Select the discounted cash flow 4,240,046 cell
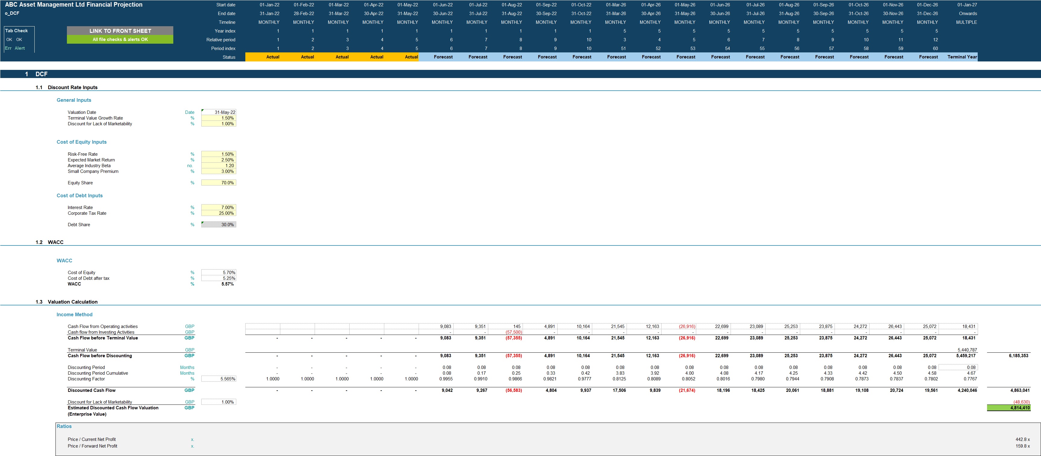Viewport: 1041px width, 456px height. 967,390
